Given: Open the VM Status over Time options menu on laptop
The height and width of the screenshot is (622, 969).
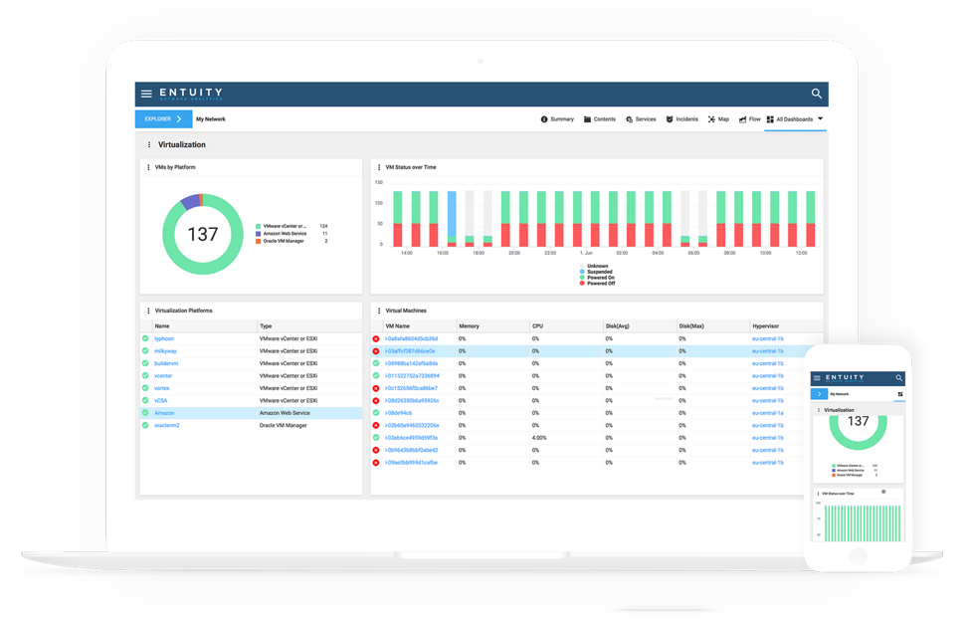Looking at the screenshot, I should coord(379,167).
